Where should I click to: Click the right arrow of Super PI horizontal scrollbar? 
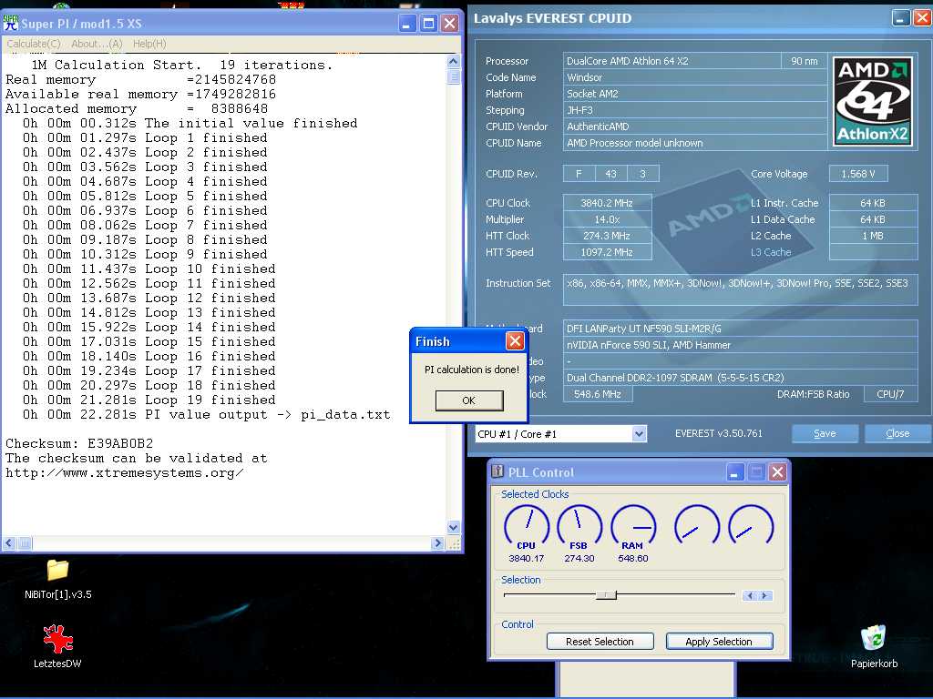coord(438,542)
